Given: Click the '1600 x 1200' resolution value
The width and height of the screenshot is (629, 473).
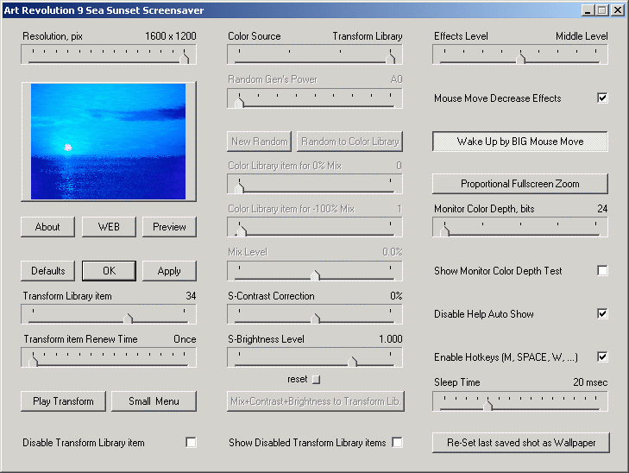Looking at the screenshot, I should click(x=171, y=36).
